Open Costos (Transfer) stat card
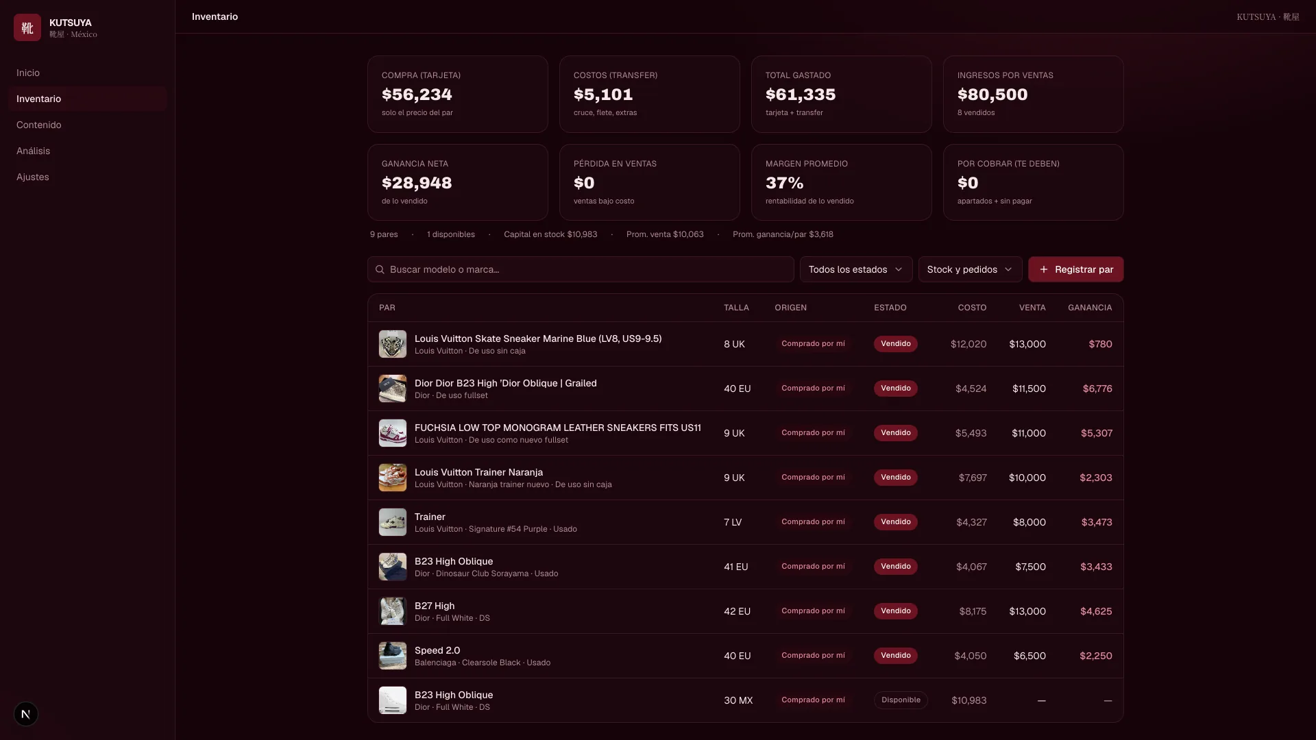1316x740 pixels. (650, 94)
